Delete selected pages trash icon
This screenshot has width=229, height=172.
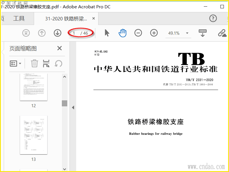(34, 63)
